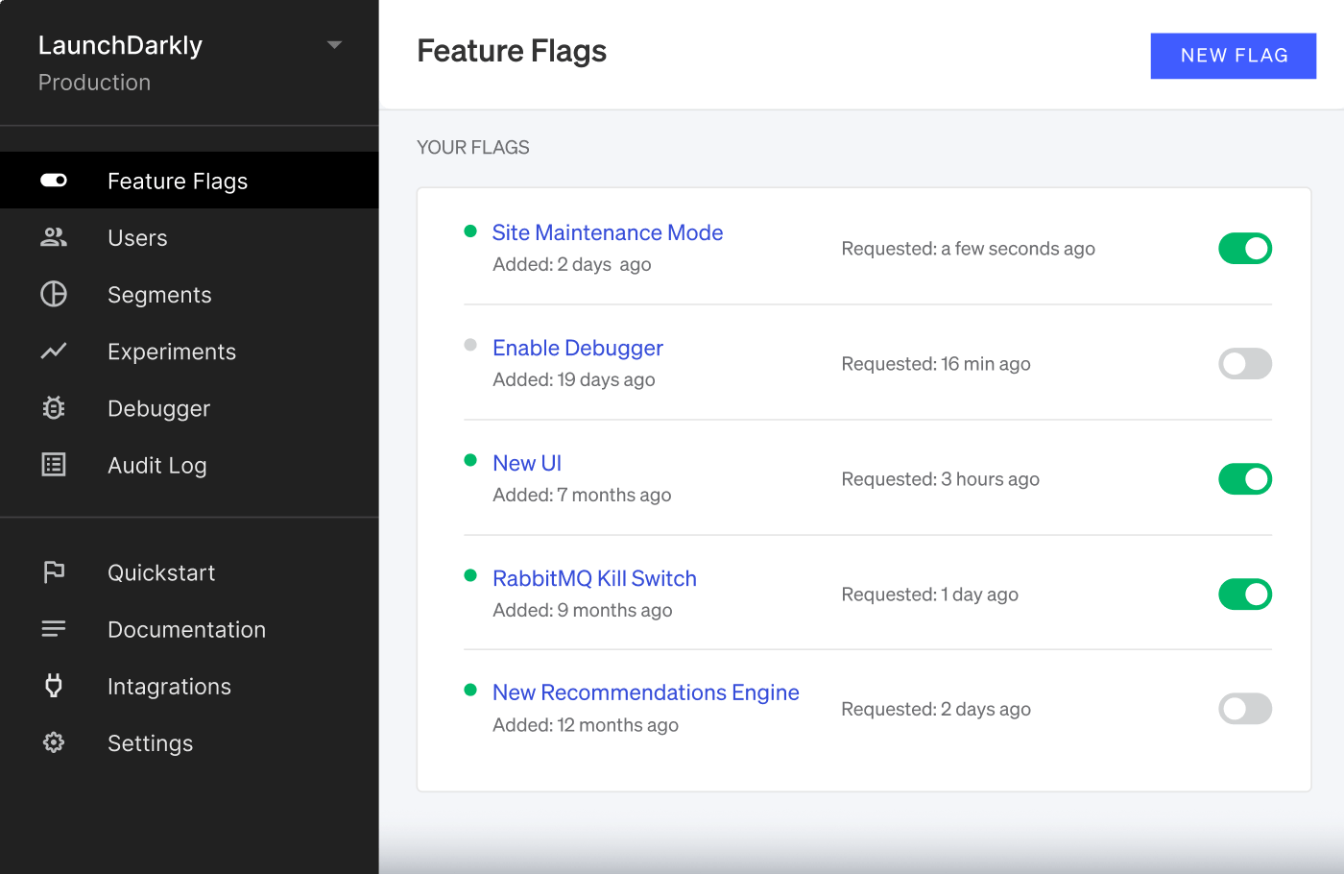The width and height of the screenshot is (1344, 874).
Task: Click the status dot for New Recommendations Engine
Action: point(470,690)
